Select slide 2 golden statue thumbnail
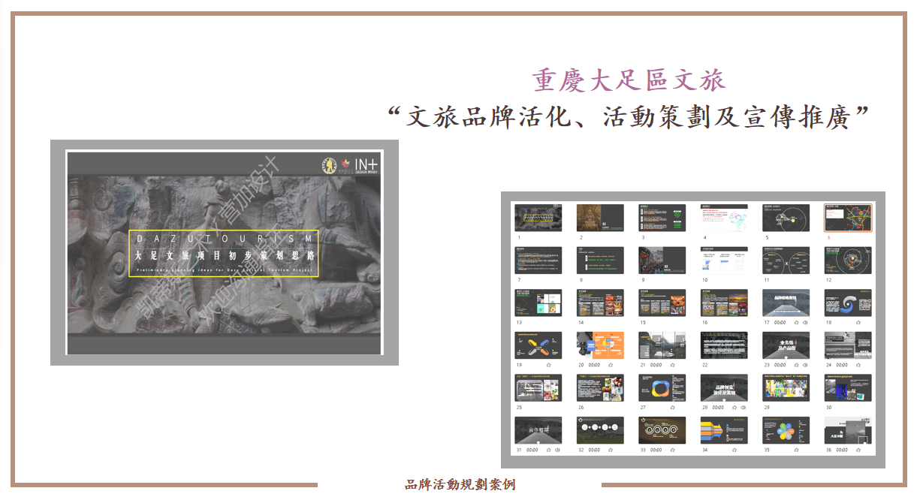Image resolution: width=917 pixels, height=494 pixels. tap(599, 218)
